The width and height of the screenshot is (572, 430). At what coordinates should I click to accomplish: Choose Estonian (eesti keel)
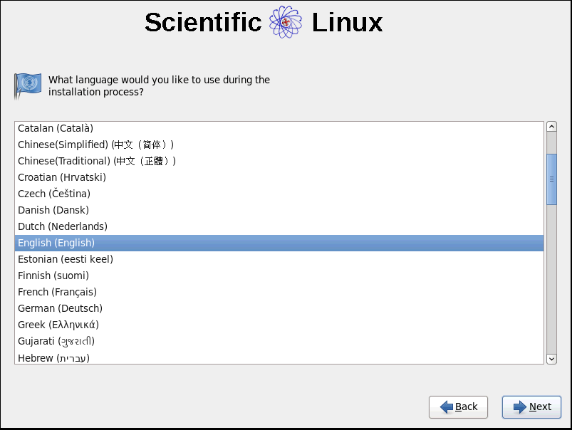coord(279,259)
